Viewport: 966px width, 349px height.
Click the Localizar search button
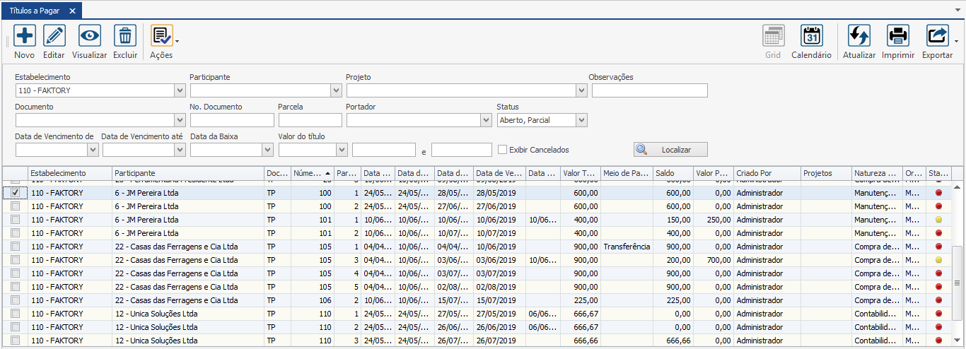pos(670,150)
